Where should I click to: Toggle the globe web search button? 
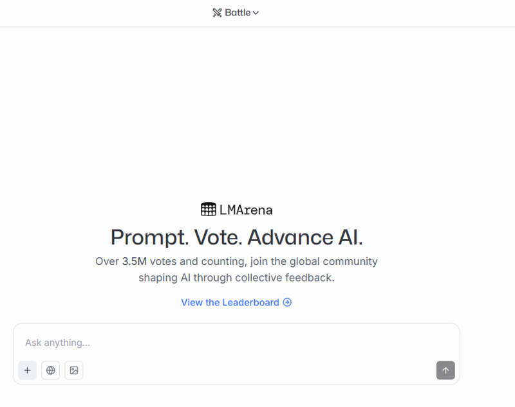51,370
